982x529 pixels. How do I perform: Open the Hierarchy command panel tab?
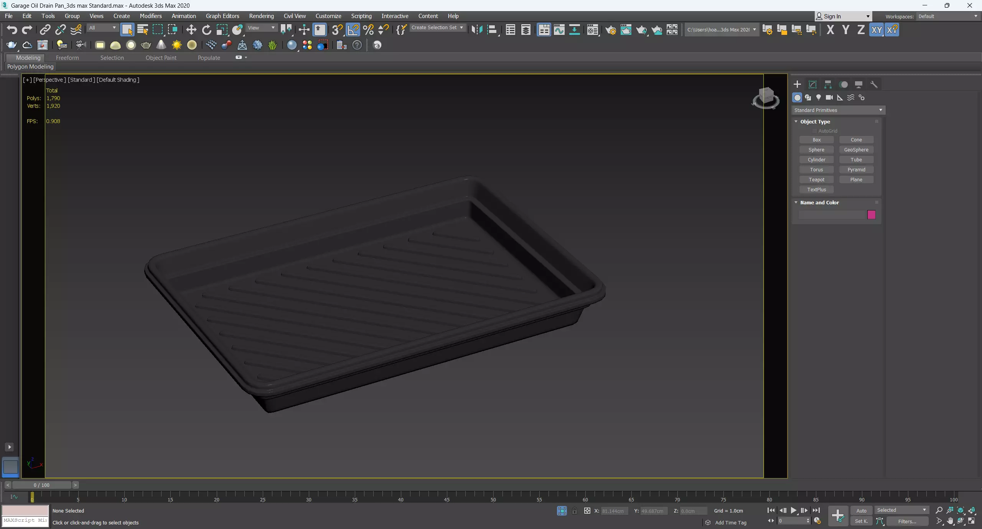pyautogui.click(x=828, y=85)
